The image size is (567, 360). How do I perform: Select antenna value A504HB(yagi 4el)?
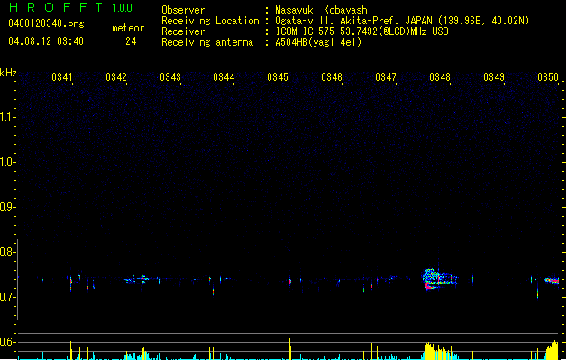318,42
